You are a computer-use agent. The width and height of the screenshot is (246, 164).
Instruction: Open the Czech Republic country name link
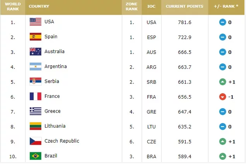62,141
